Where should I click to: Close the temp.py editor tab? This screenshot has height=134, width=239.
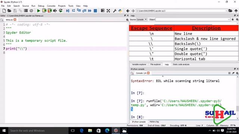pos(15,20)
